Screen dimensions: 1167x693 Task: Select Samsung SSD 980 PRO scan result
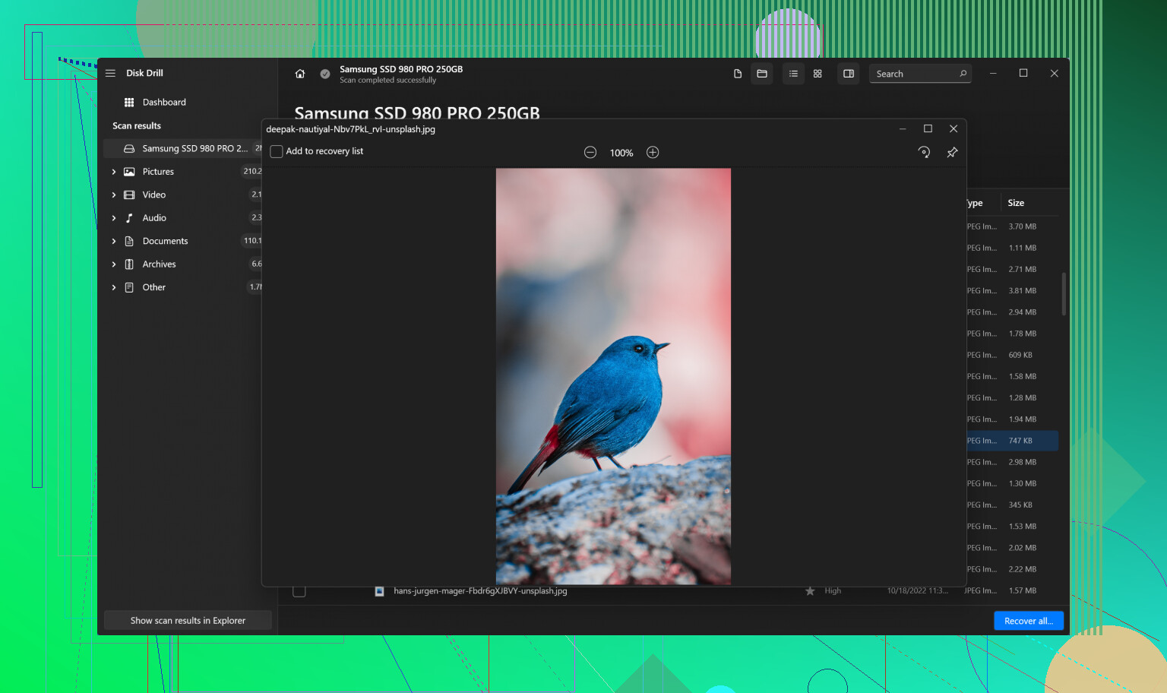(194, 149)
